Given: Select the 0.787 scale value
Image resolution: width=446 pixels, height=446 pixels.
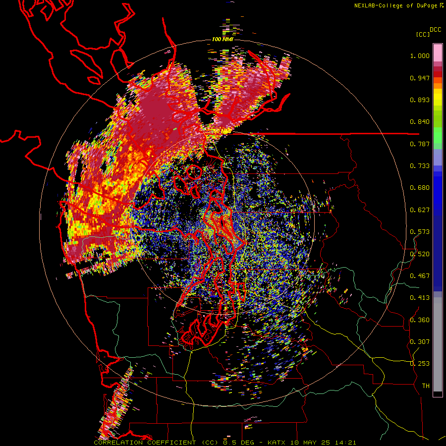Looking at the screenshot, I should [420, 144].
